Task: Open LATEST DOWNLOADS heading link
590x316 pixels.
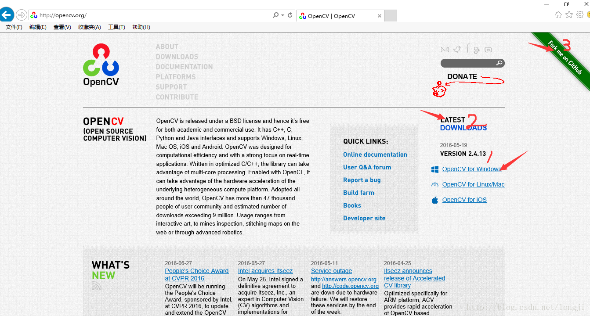Action: pos(463,124)
